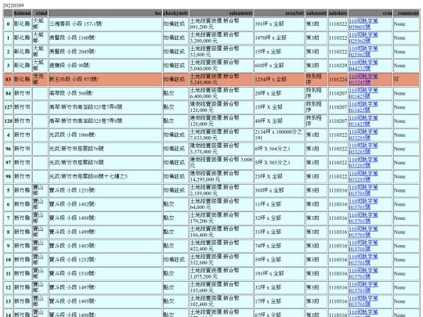Open the crm case link in row 9
Image resolution: width=423 pixels, height=317 pixels.
(x=363, y=246)
